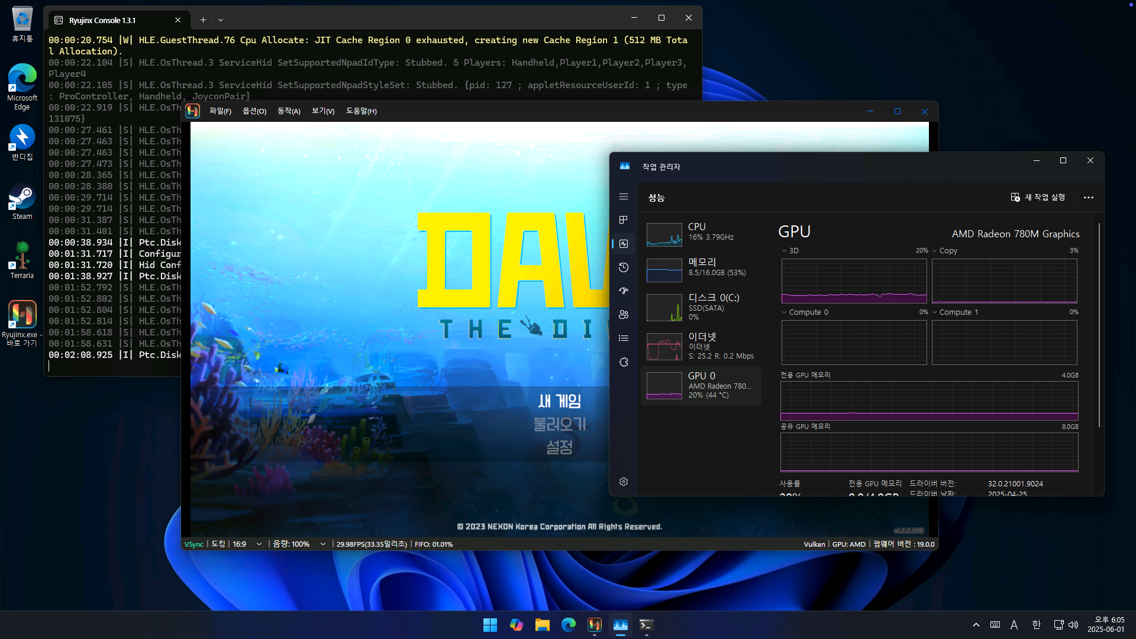Open the volume 100% dropdown arrow
Viewport: 1136px width, 639px height.
pyautogui.click(x=322, y=544)
